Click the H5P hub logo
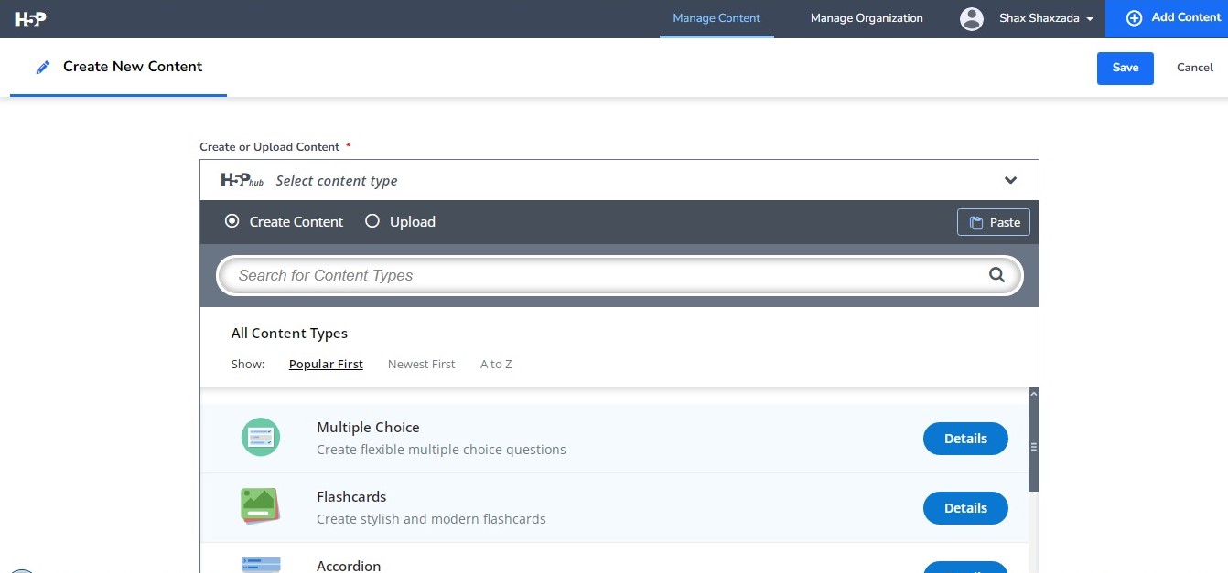Image resolution: width=1228 pixels, height=573 pixels. coord(242,180)
